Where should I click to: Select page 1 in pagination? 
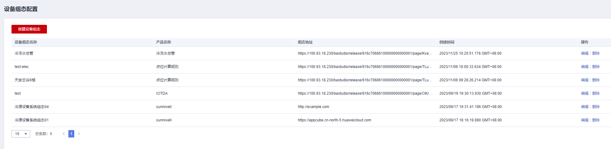point(71,134)
